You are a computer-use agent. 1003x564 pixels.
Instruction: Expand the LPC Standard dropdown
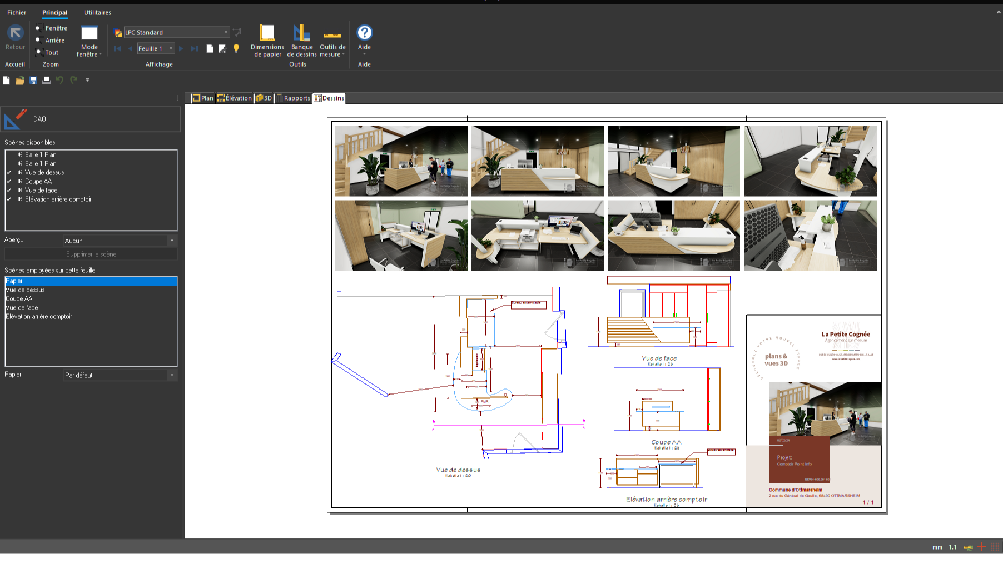tap(226, 33)
